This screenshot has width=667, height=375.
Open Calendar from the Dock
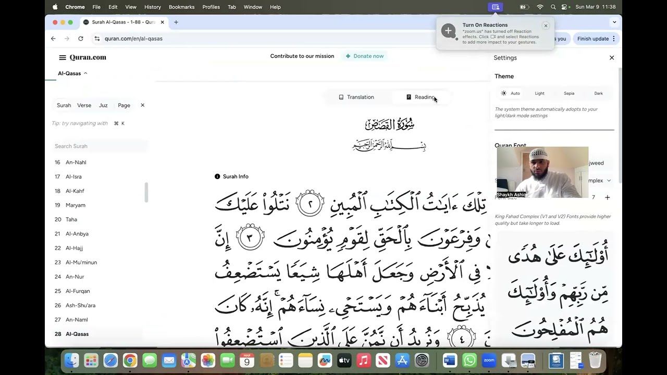pos(247,360)
